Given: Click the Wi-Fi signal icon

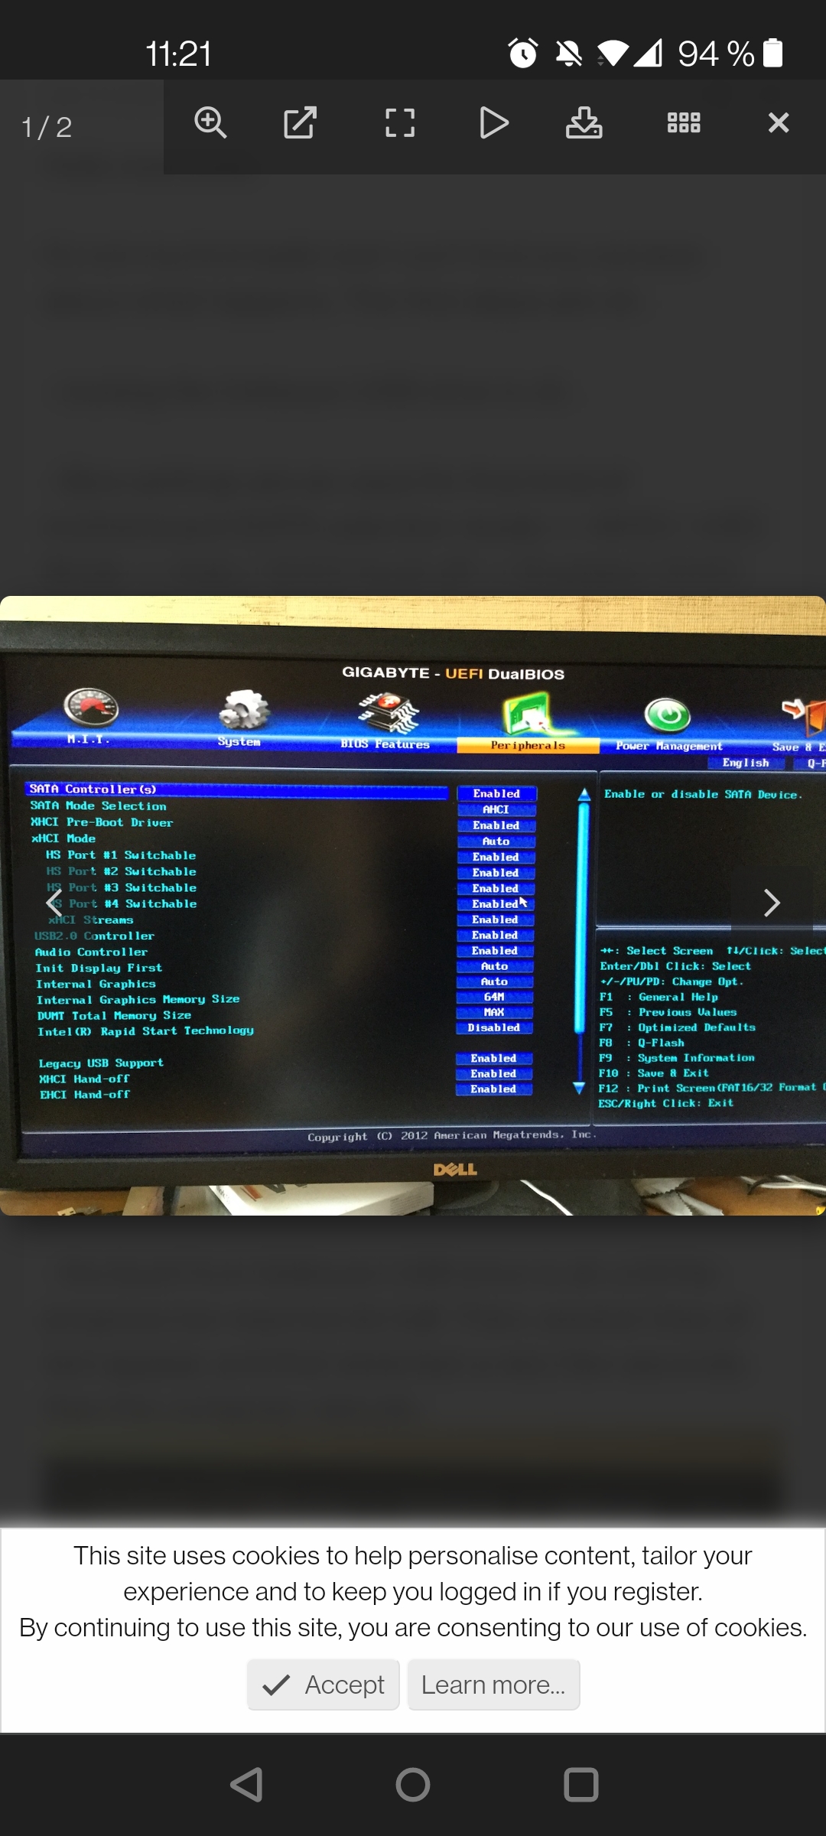Looking at the screenshot, I should (x=612, y=53).
